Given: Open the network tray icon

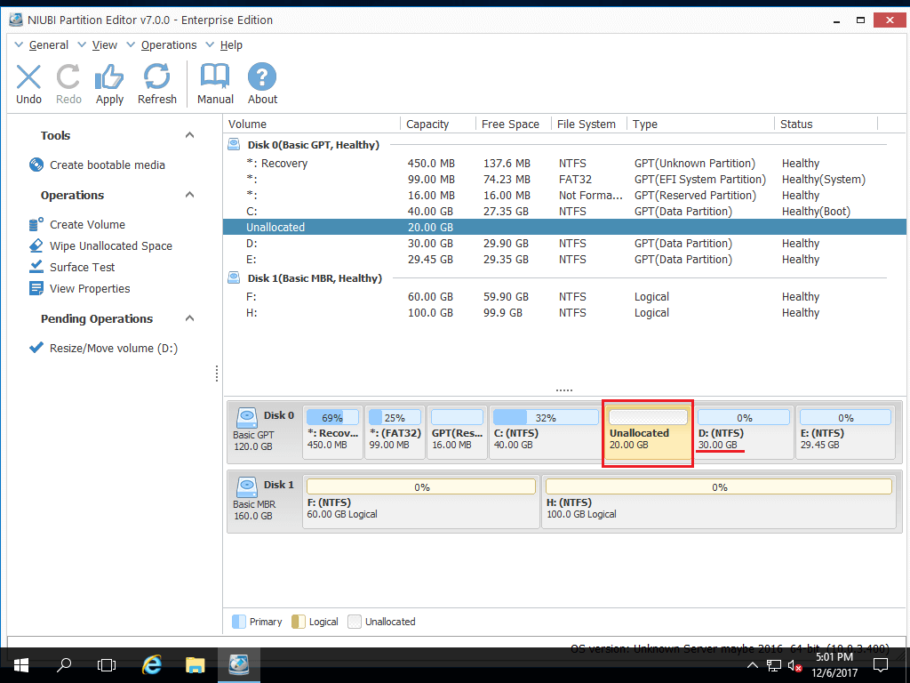Looking at the screenshot, I should 774,665.
